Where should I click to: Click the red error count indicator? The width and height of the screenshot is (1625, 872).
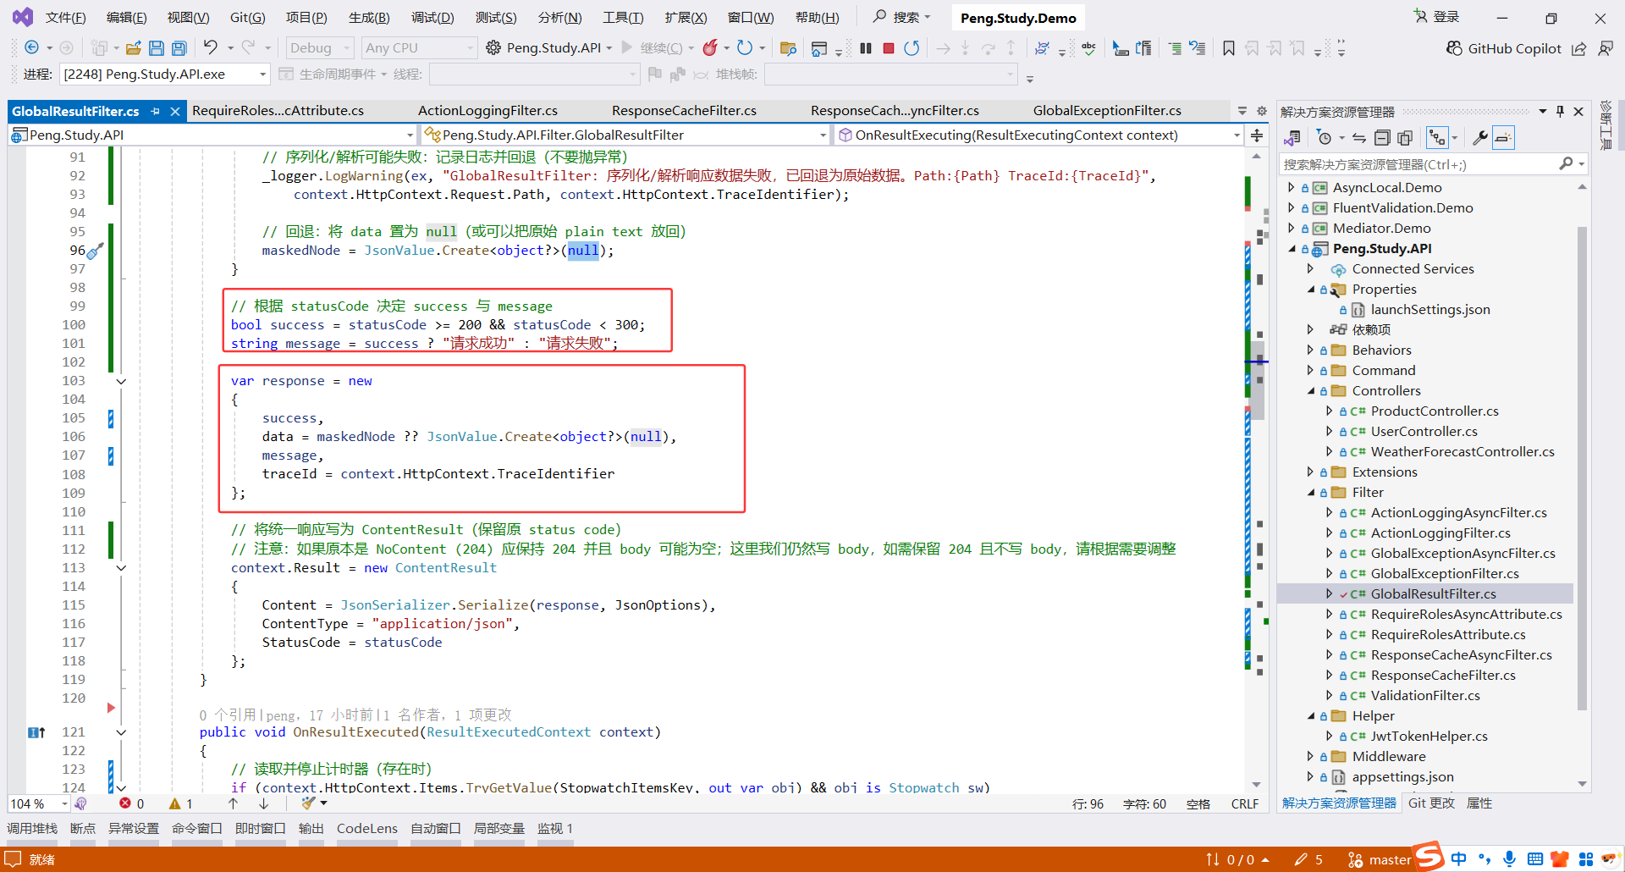point(131,803)
